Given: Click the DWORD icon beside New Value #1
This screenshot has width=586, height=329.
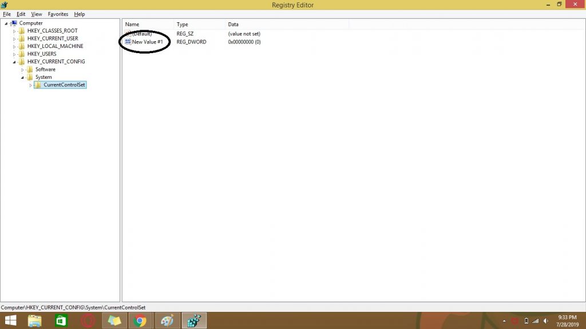Looking at the screenshot, I should (128, 42).
